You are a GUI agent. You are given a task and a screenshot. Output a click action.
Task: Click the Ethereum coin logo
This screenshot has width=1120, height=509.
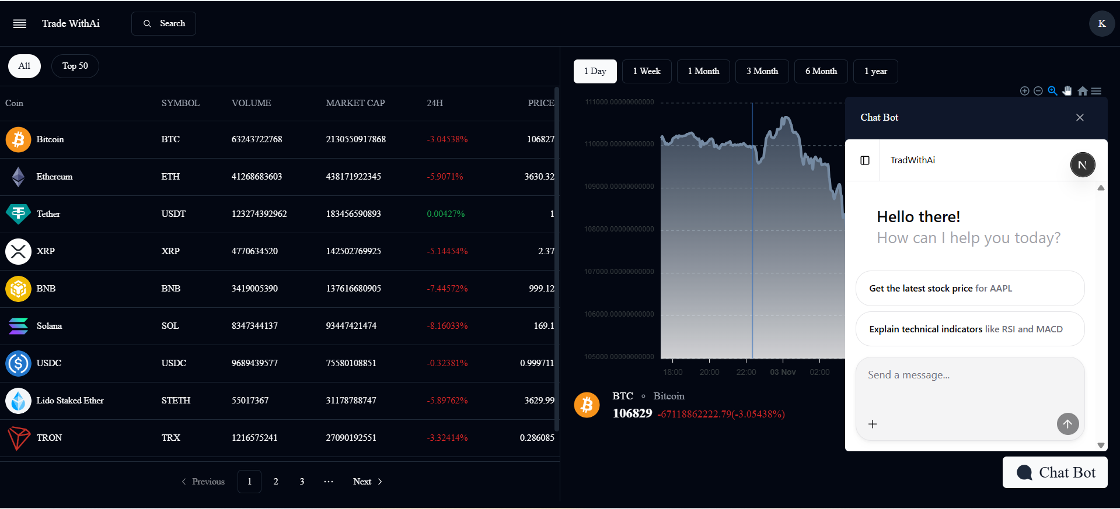[18, 177]
